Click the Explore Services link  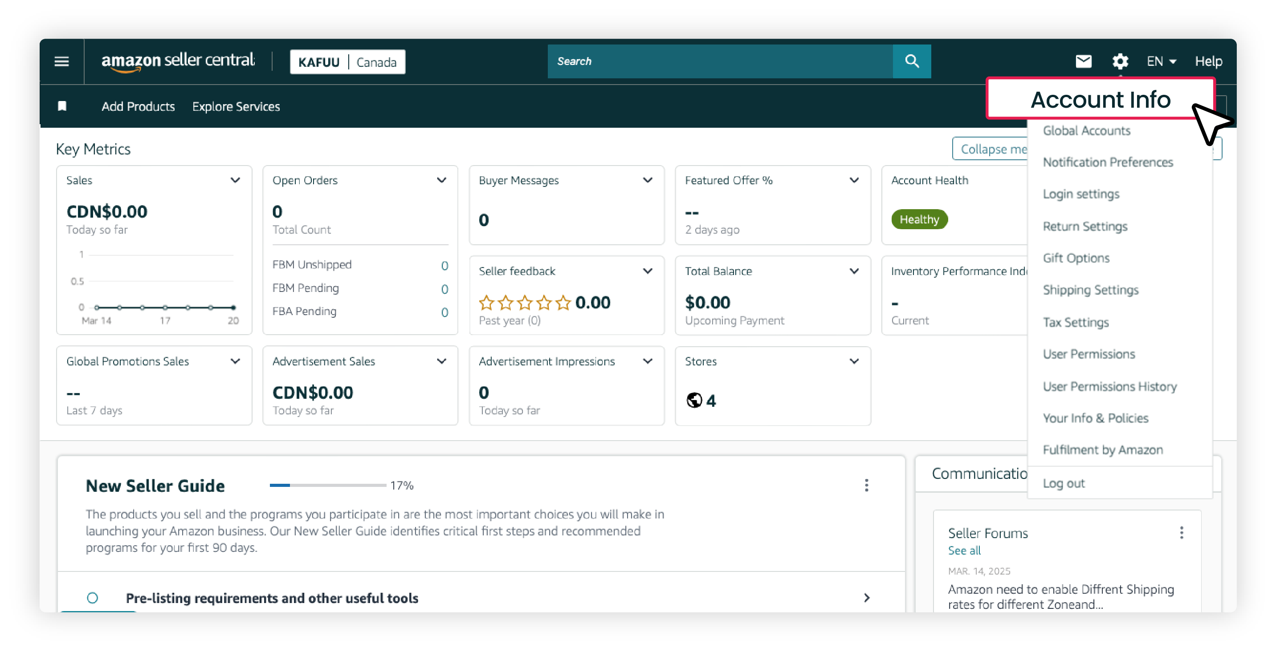[236, 106]
